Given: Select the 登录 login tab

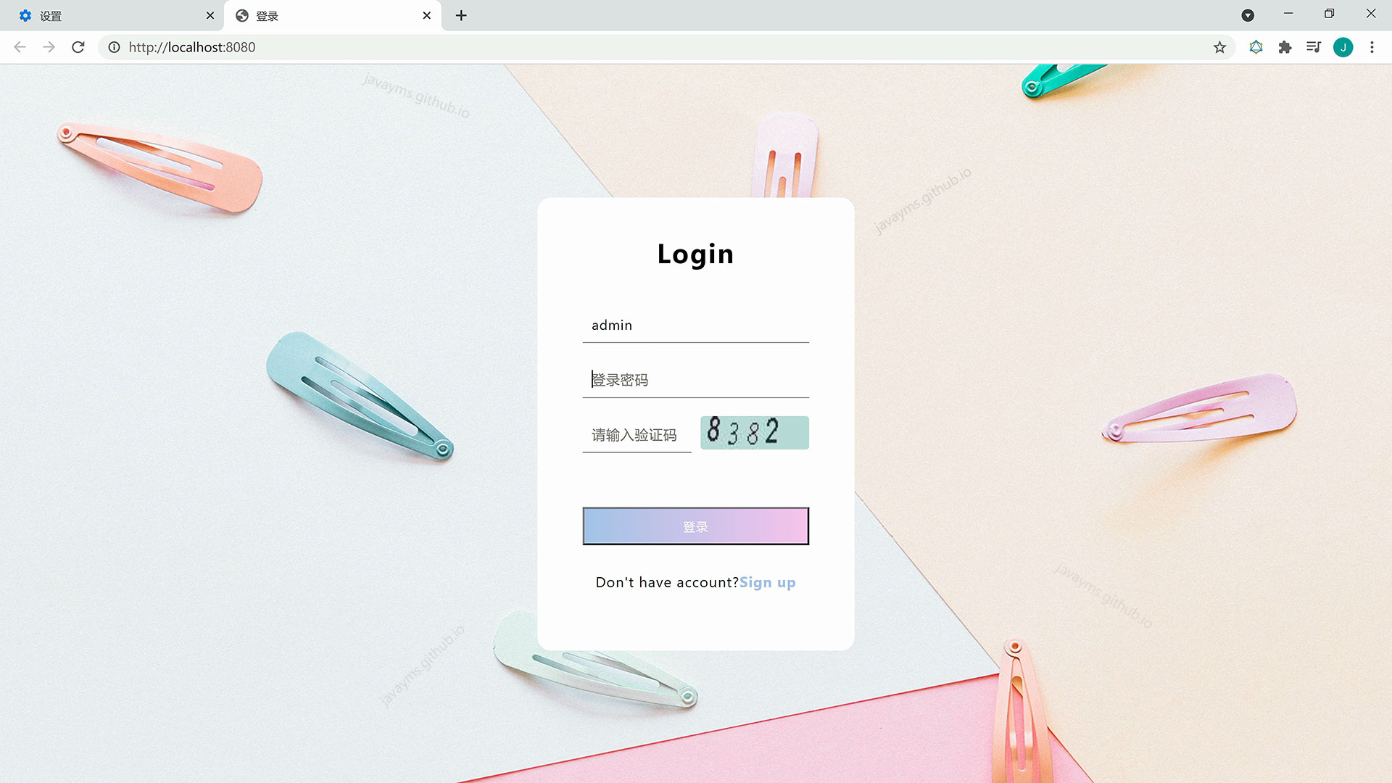Looking at the screenshot, I should (326, 15).
